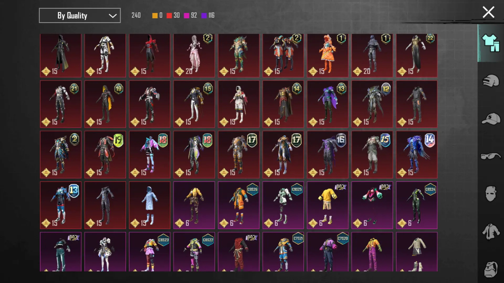This screenshot has width=504, height=283.
Task: Click the total item count 240
Action: point(136,15)
